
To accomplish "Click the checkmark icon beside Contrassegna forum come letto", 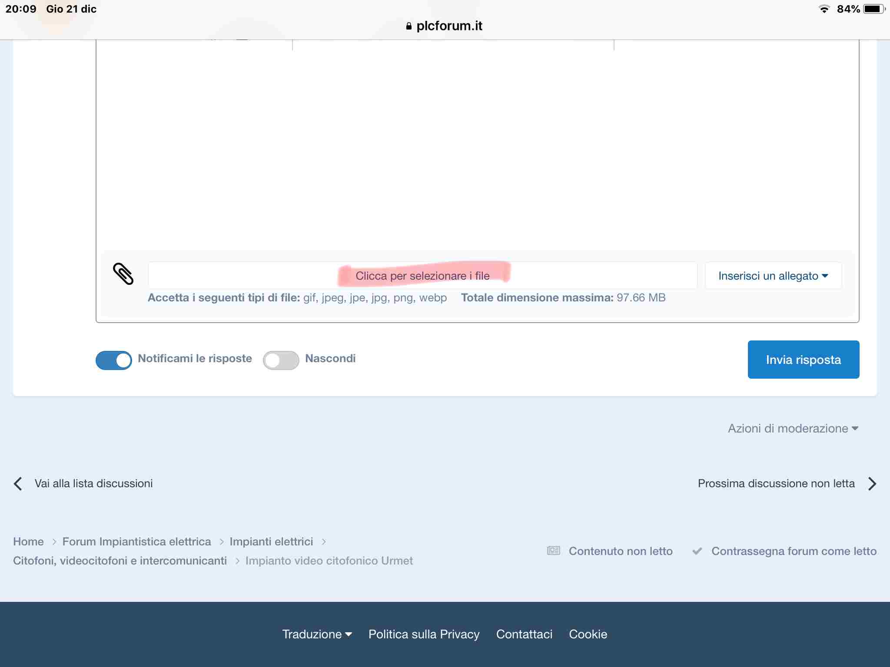I will tap(697, 551).
